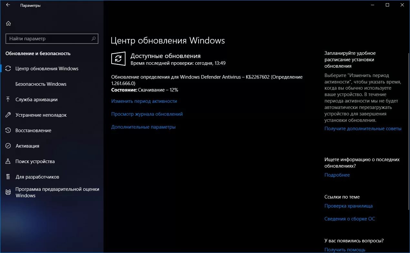410x253 pixels.
Task: Click the Центр обновления Windows heading
Action: click(168, 41)
